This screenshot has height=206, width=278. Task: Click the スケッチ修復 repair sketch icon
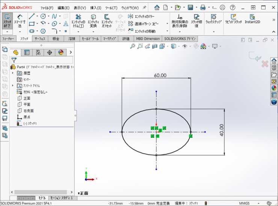point(196,21)
